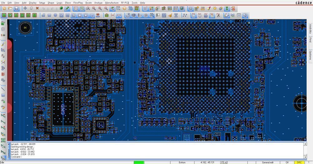Click command window scrollbar down arrow
The width and height of the screenshot is (313, 164).
305,157
